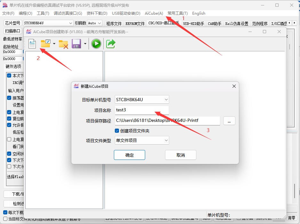Click the 芯片型号 button
This screenshot has height=224, width=300.
(12, 23)
